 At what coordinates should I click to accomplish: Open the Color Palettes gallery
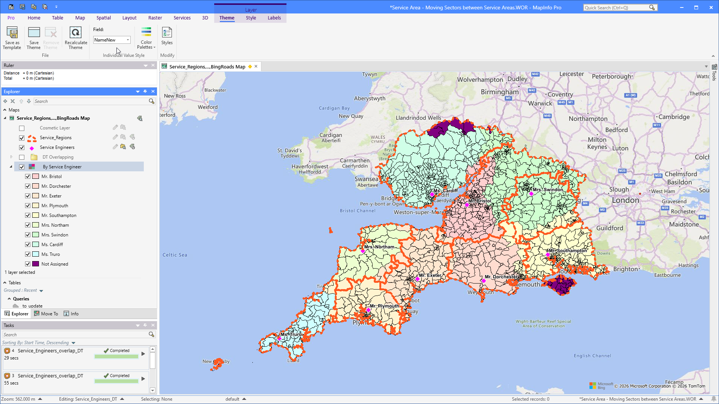coord(146,38)
